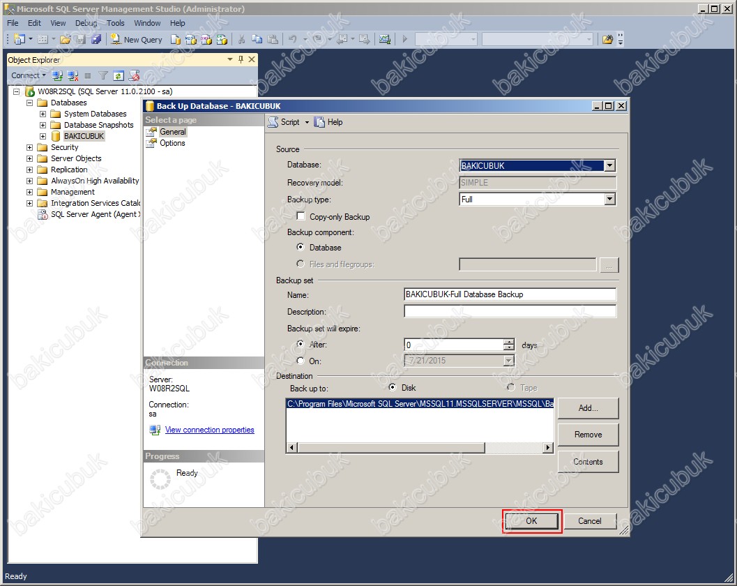Open the Tools menu

115,23
